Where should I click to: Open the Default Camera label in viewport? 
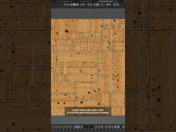pos(89,10)
